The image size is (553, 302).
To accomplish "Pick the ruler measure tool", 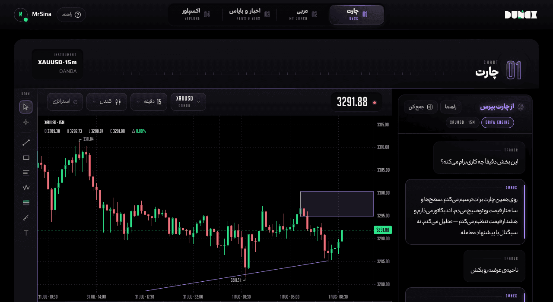I will point(26,217).
